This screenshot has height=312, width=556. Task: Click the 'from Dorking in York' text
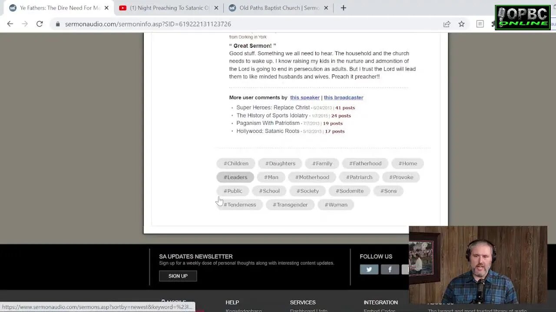tap(248, 37)
